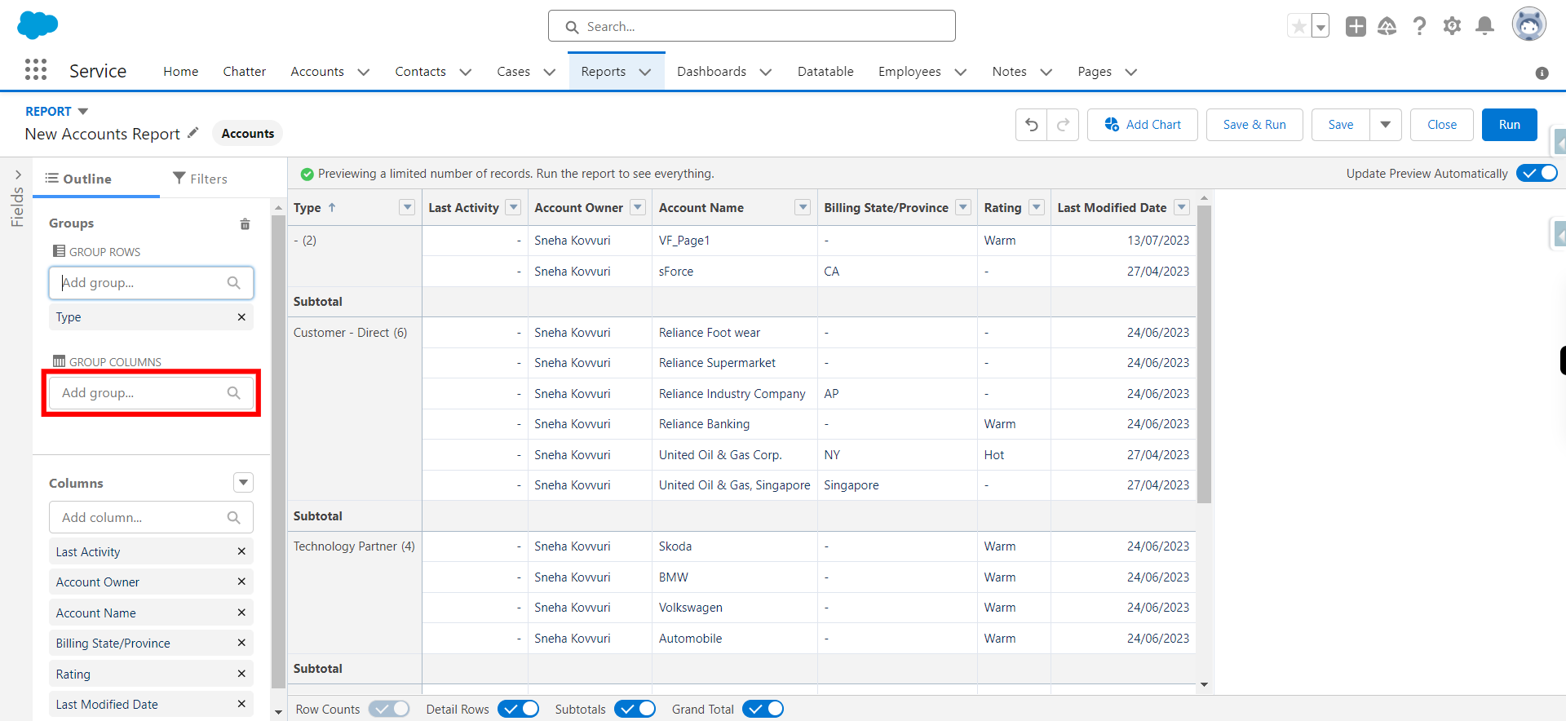Screen dimensions: 1566x721
Task: Click the blue Run button
Action: [1510, 125]
